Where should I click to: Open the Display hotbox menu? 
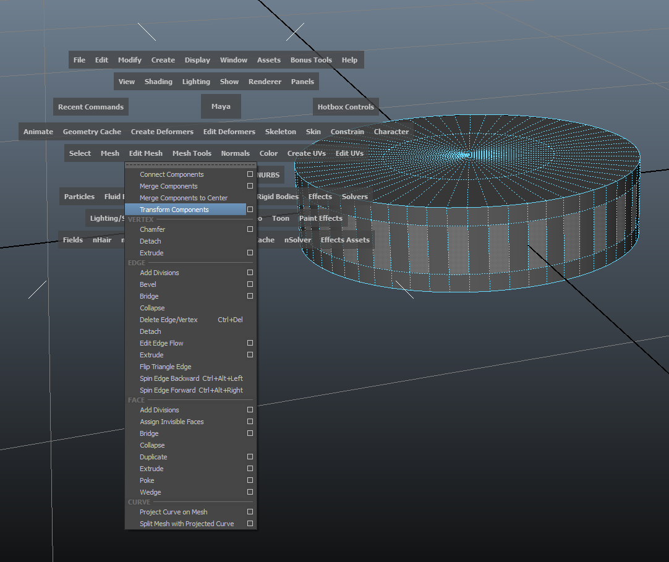(x=197, y=60)
